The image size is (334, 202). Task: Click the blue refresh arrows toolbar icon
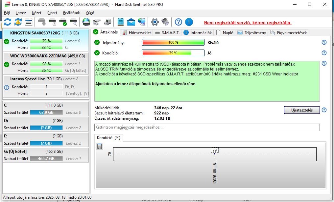(8, 22)
